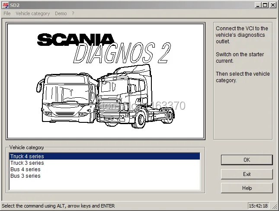Select Truck 4 series in the list
Viewport: 279px width, 211px height.
point(104,156)
